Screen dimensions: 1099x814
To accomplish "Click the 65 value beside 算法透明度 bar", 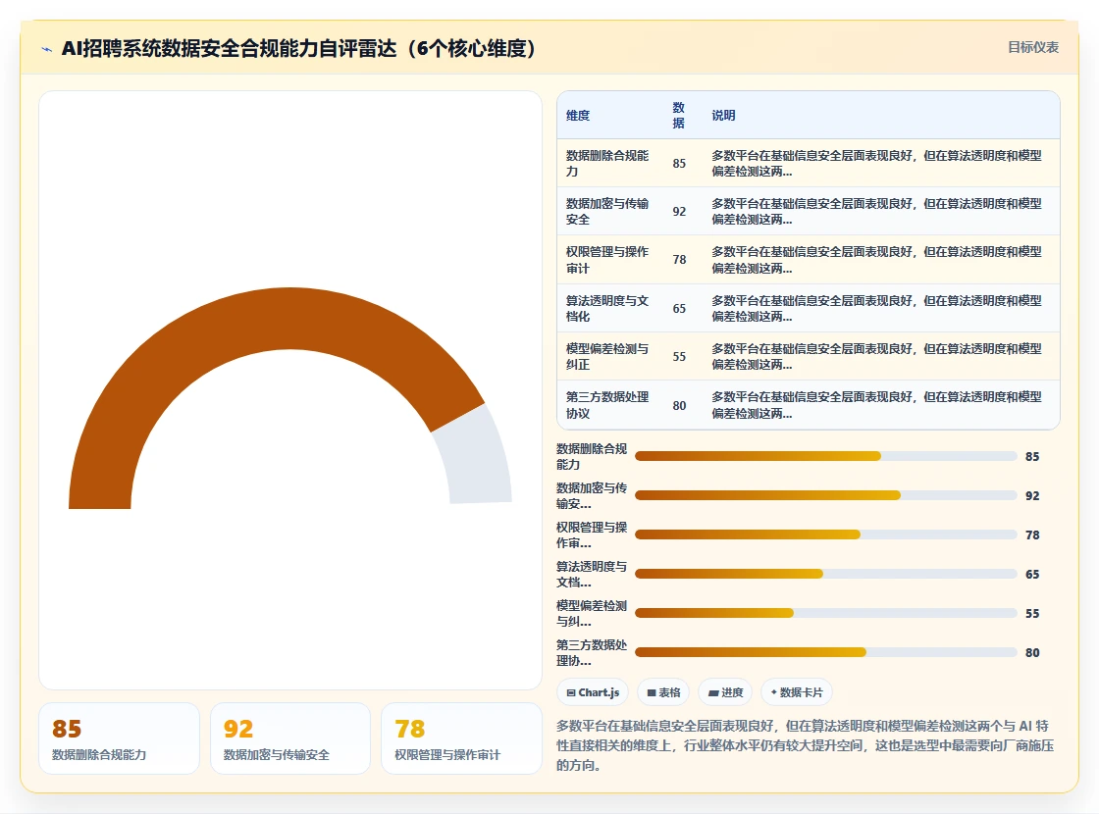I will pyautogui.click(x=1032, y=575).
